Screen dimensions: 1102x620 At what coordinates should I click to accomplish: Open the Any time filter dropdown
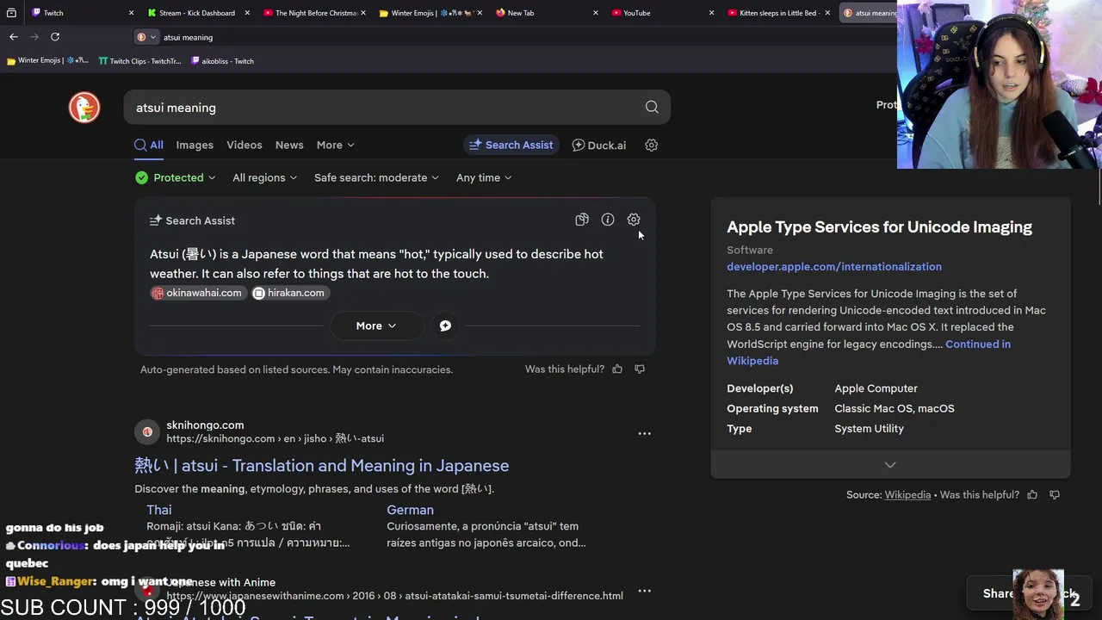click(x=484, y=177)
